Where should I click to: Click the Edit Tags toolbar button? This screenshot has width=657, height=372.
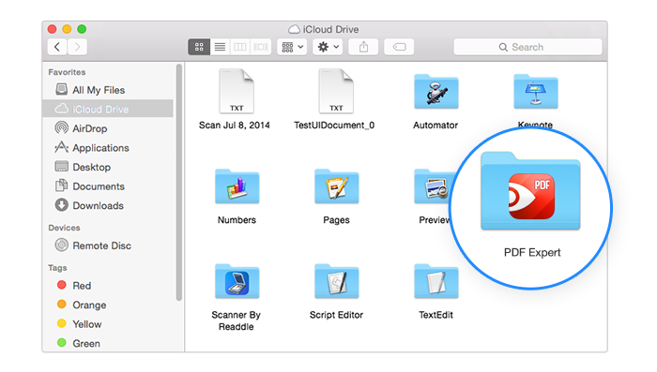point(399,47)
